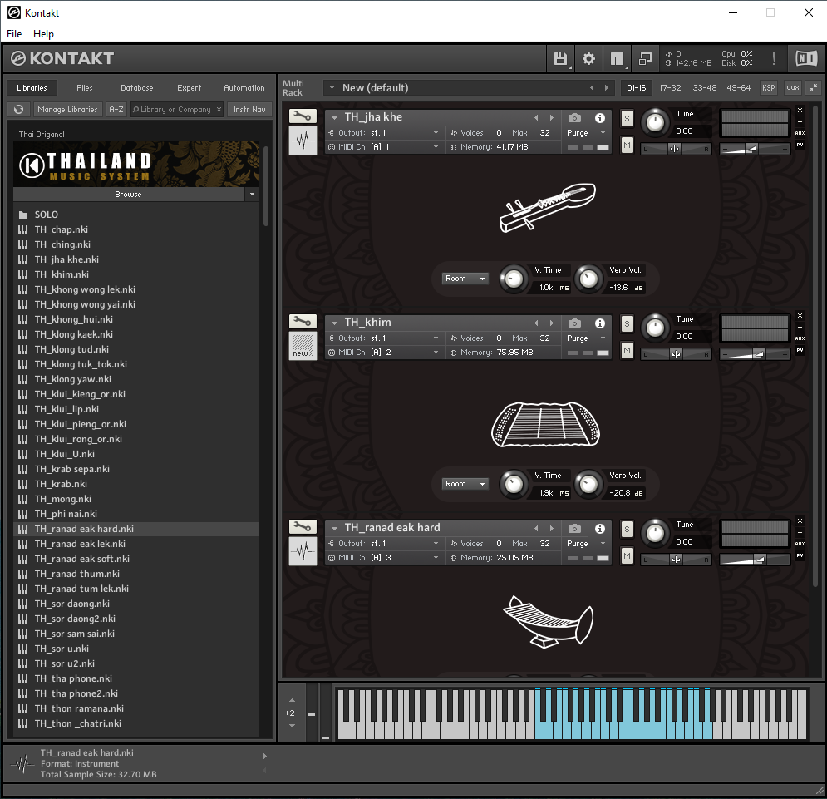Show info for TH_khim instrument
The image size is (827, 799).
click(x=600, y=323)
